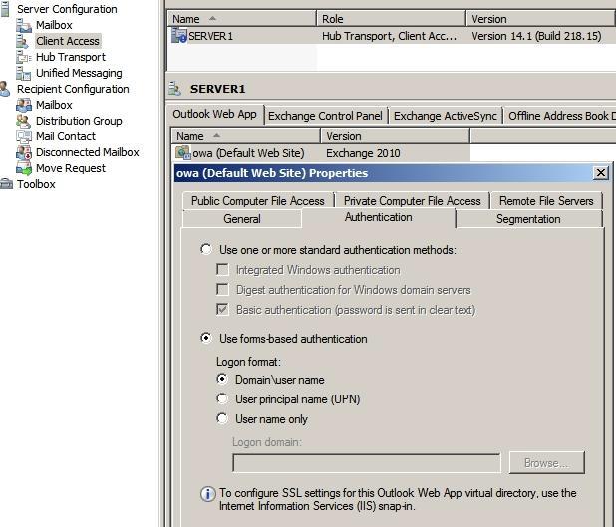Choose standard authentication methods radio button

[206, 249]
